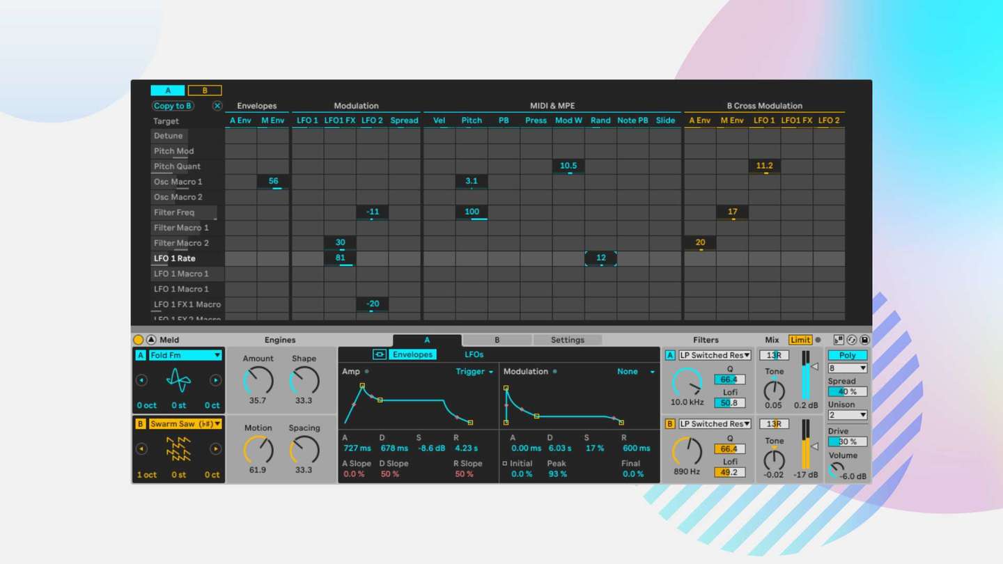Click the Shape knob for engine A
The image size is (1003, 564).
click(x=304, y=380)
